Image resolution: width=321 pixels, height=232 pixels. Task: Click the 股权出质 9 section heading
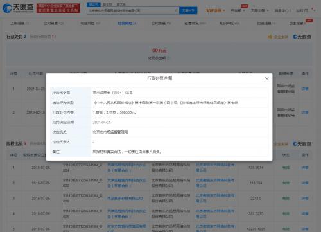pos(16,143)
